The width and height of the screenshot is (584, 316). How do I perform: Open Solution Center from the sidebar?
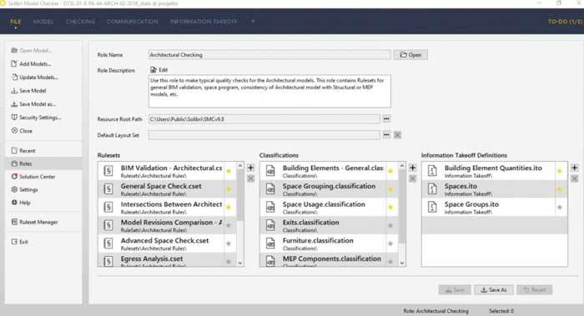33,177
